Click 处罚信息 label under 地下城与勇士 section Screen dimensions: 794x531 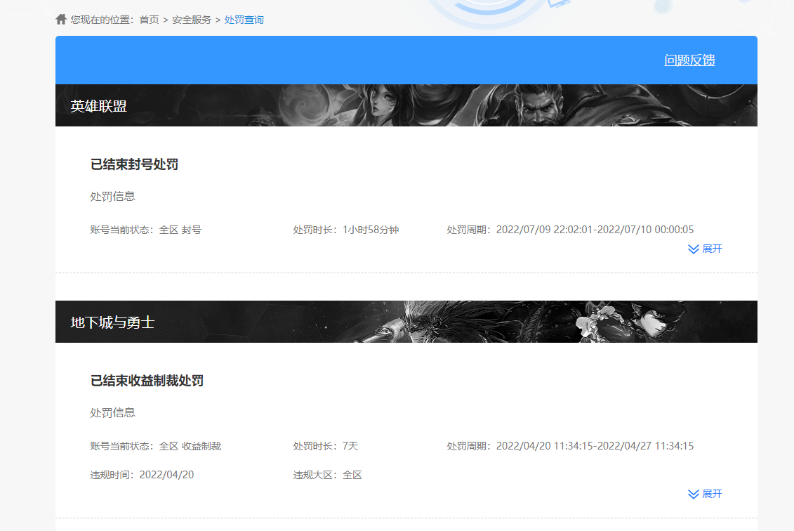pos(112,412)
